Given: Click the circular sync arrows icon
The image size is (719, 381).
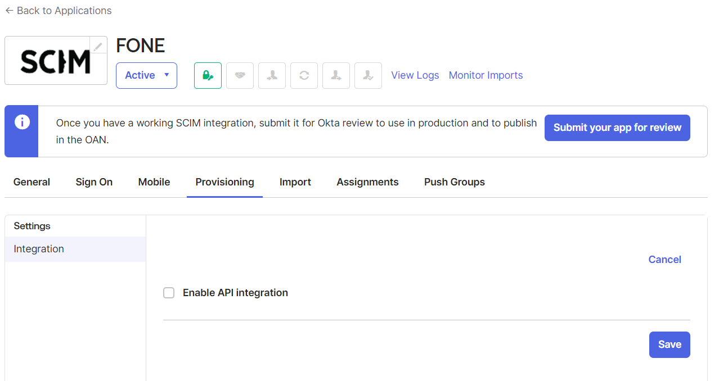Looking at the screenshot, I should pyautogui.click(x=304, y=75).
